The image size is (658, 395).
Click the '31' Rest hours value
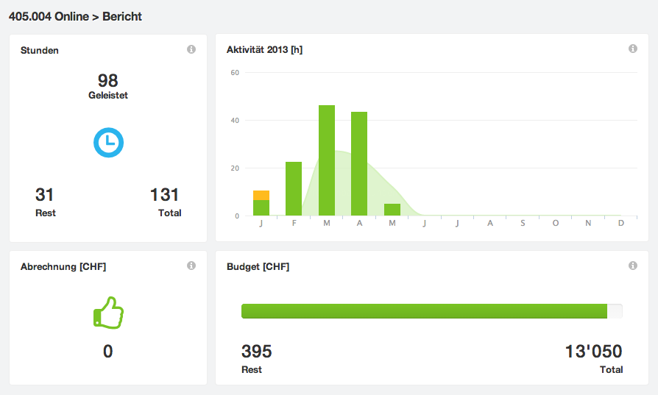(x=44, y=195)
